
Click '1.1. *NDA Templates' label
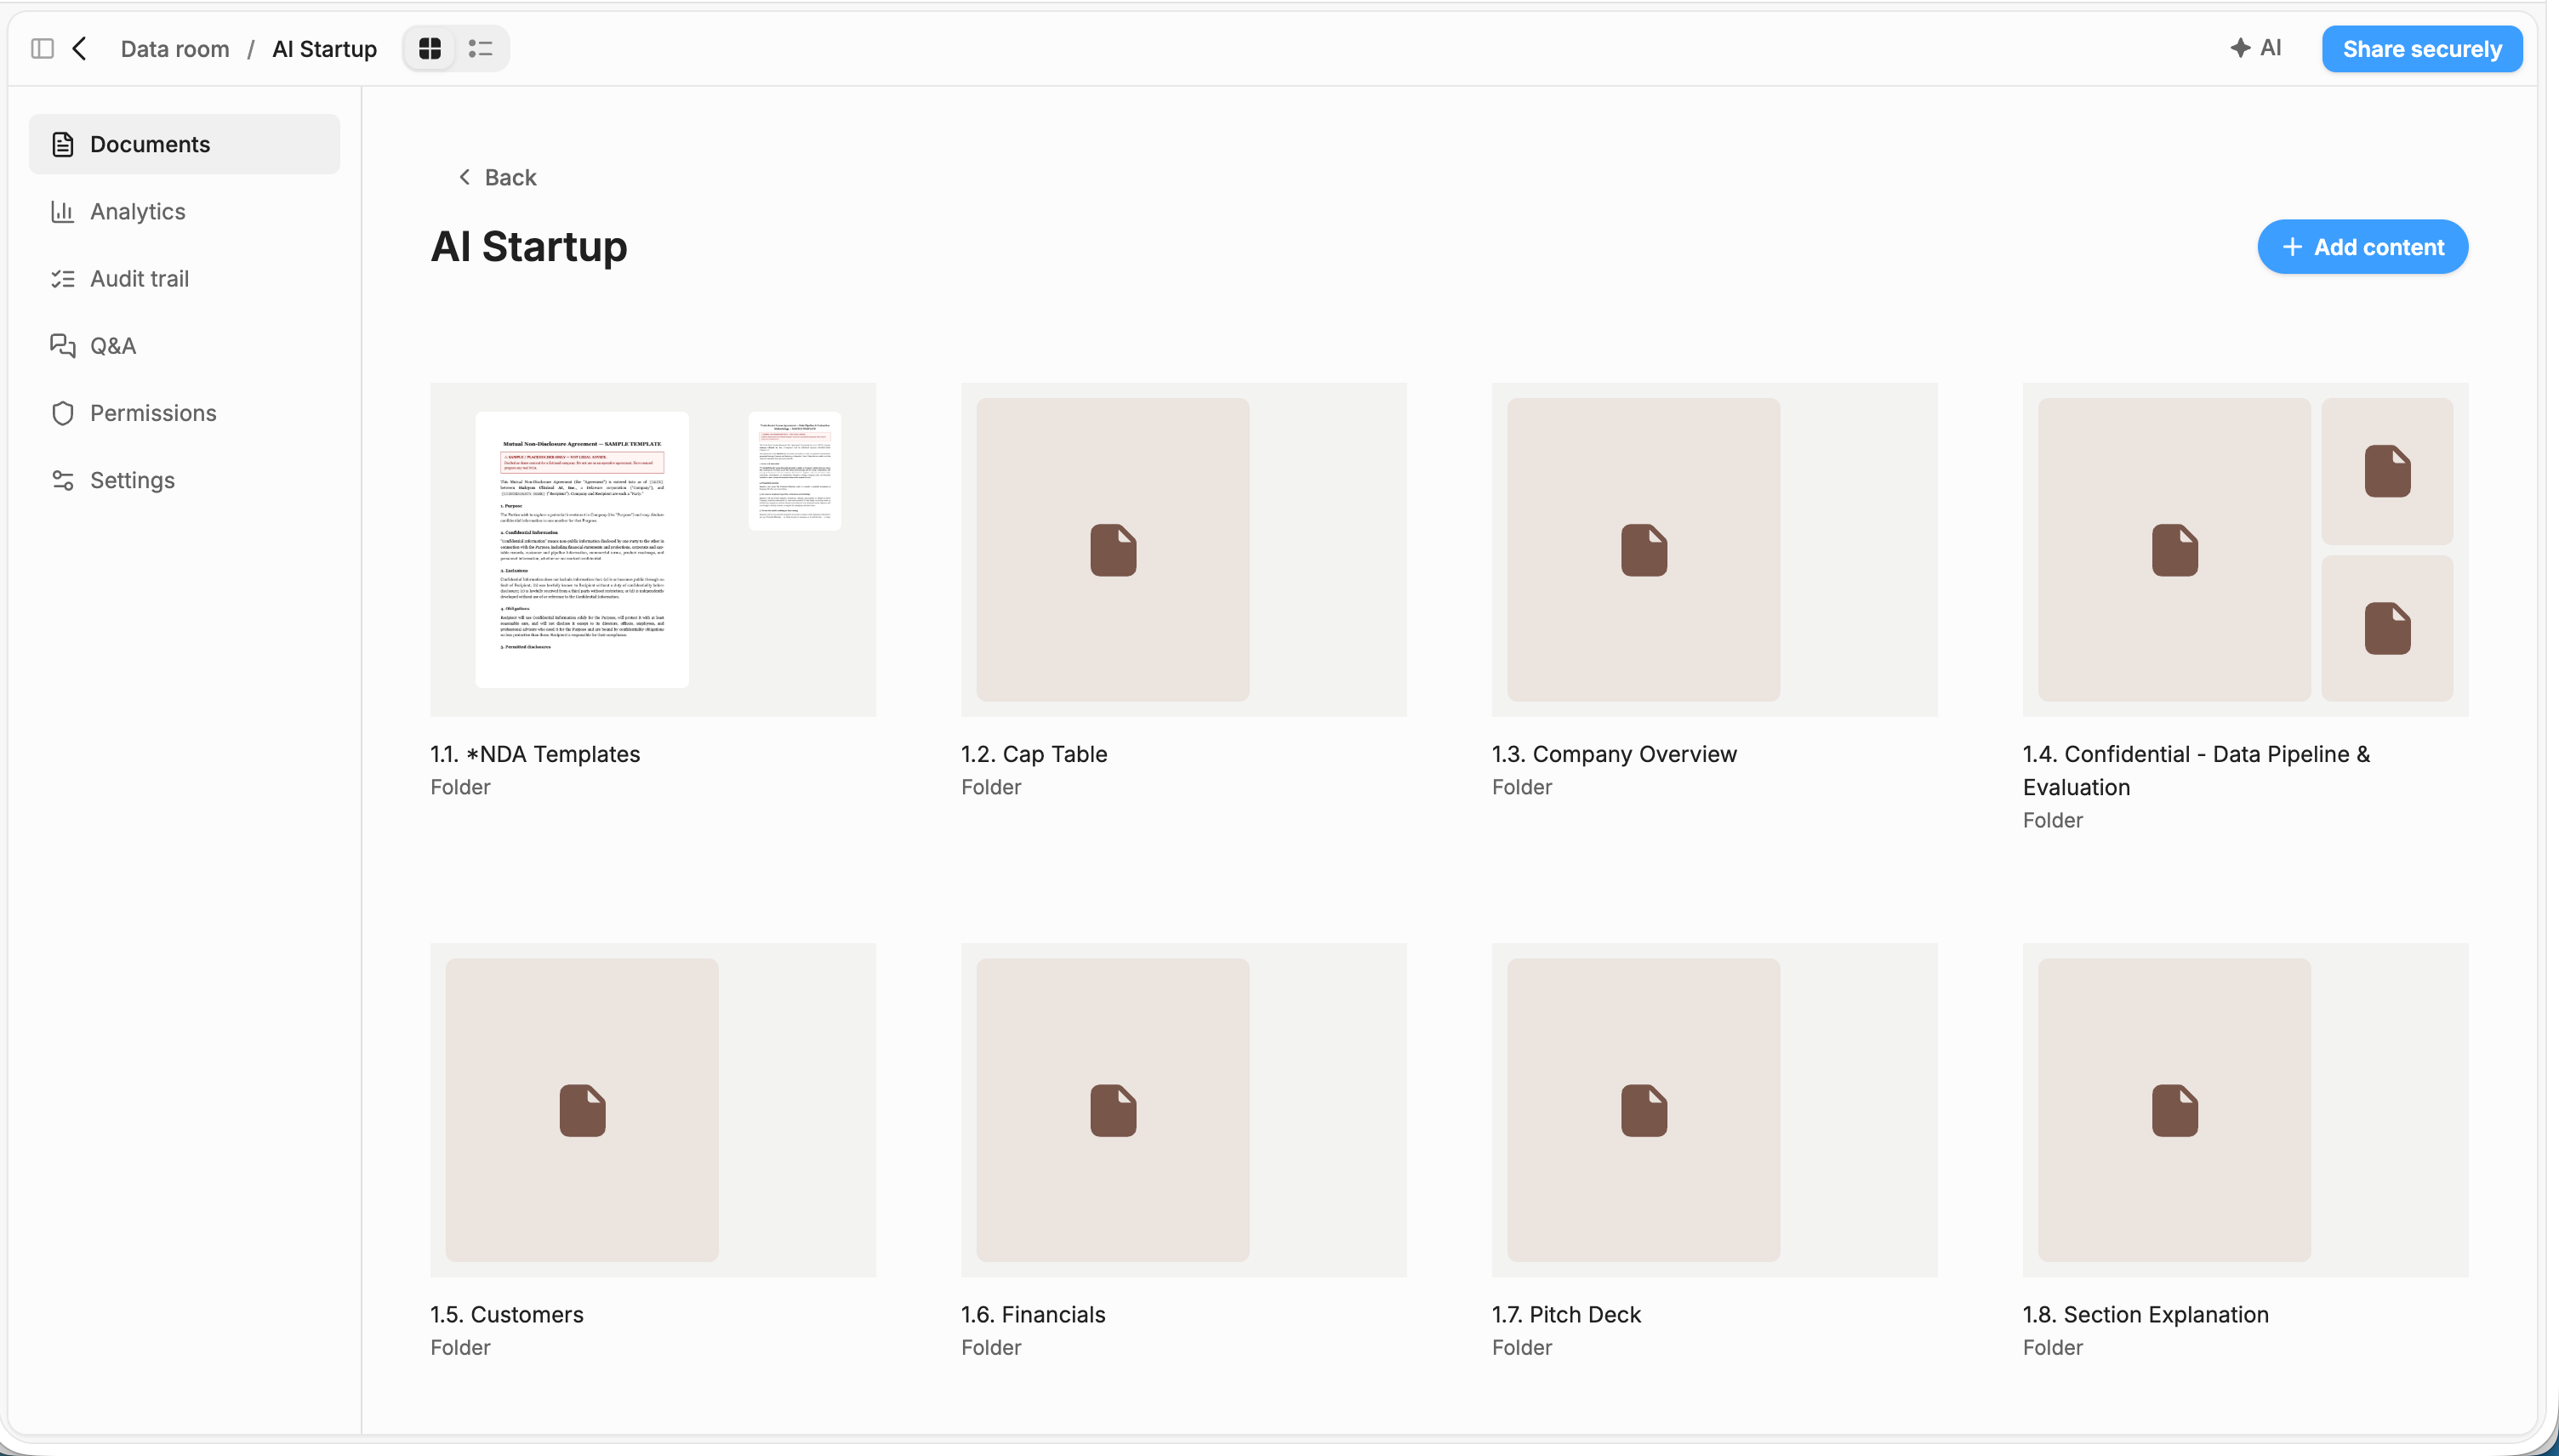pos(535,754)
